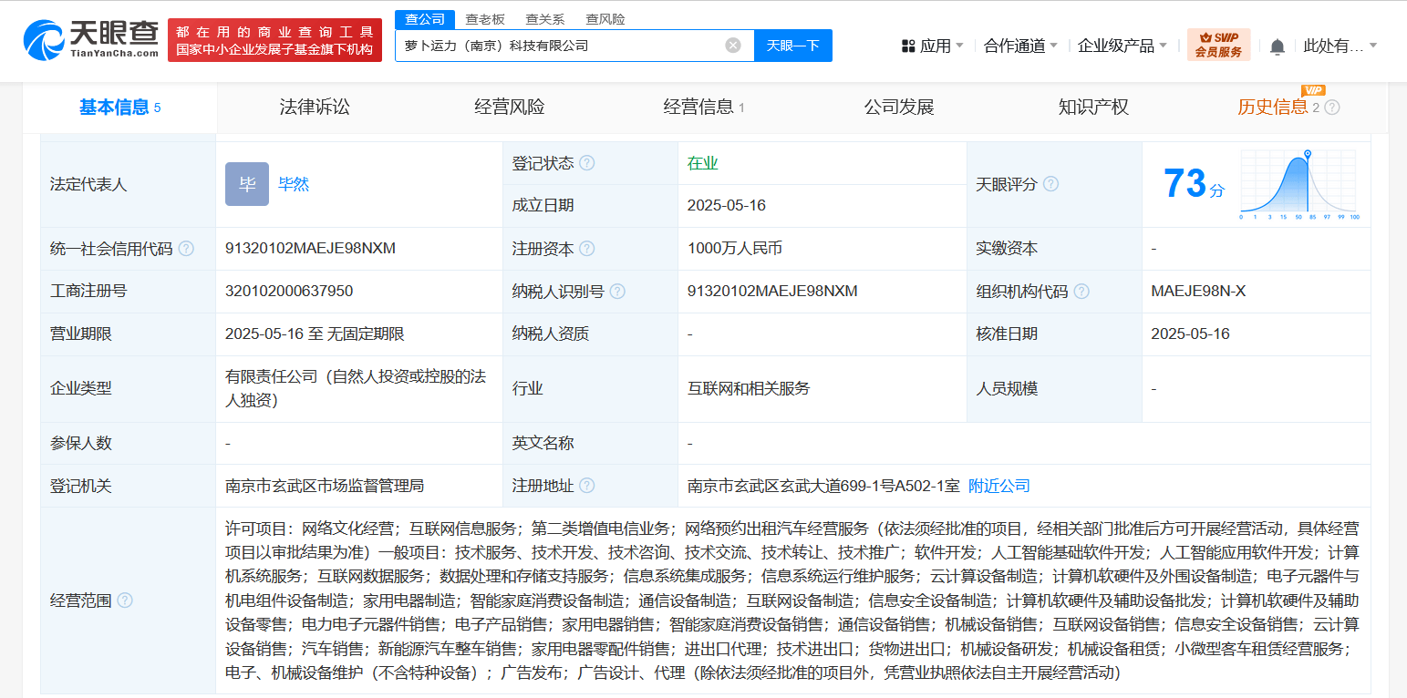
Task: Click the 附近公司 link
Action: click(999, 486)
